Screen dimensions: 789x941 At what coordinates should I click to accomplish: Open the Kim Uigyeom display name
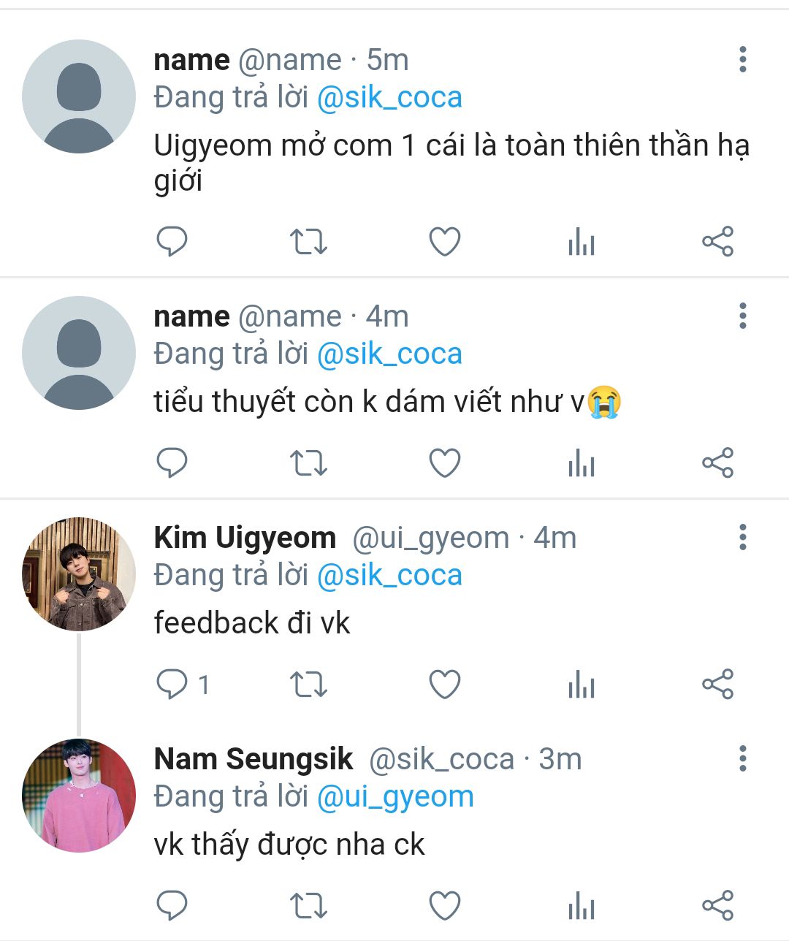tap(245, 538)
